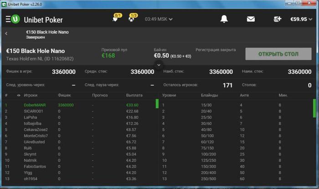Screen dimensions: 319x189
Task: Select player Skrymt
Action: (x=30, y=154)
